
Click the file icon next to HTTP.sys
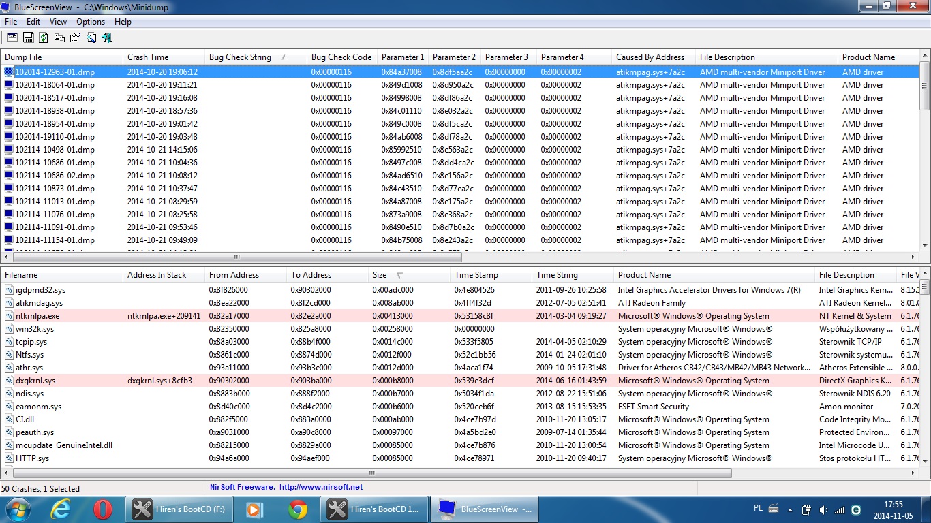click(9, 458)
